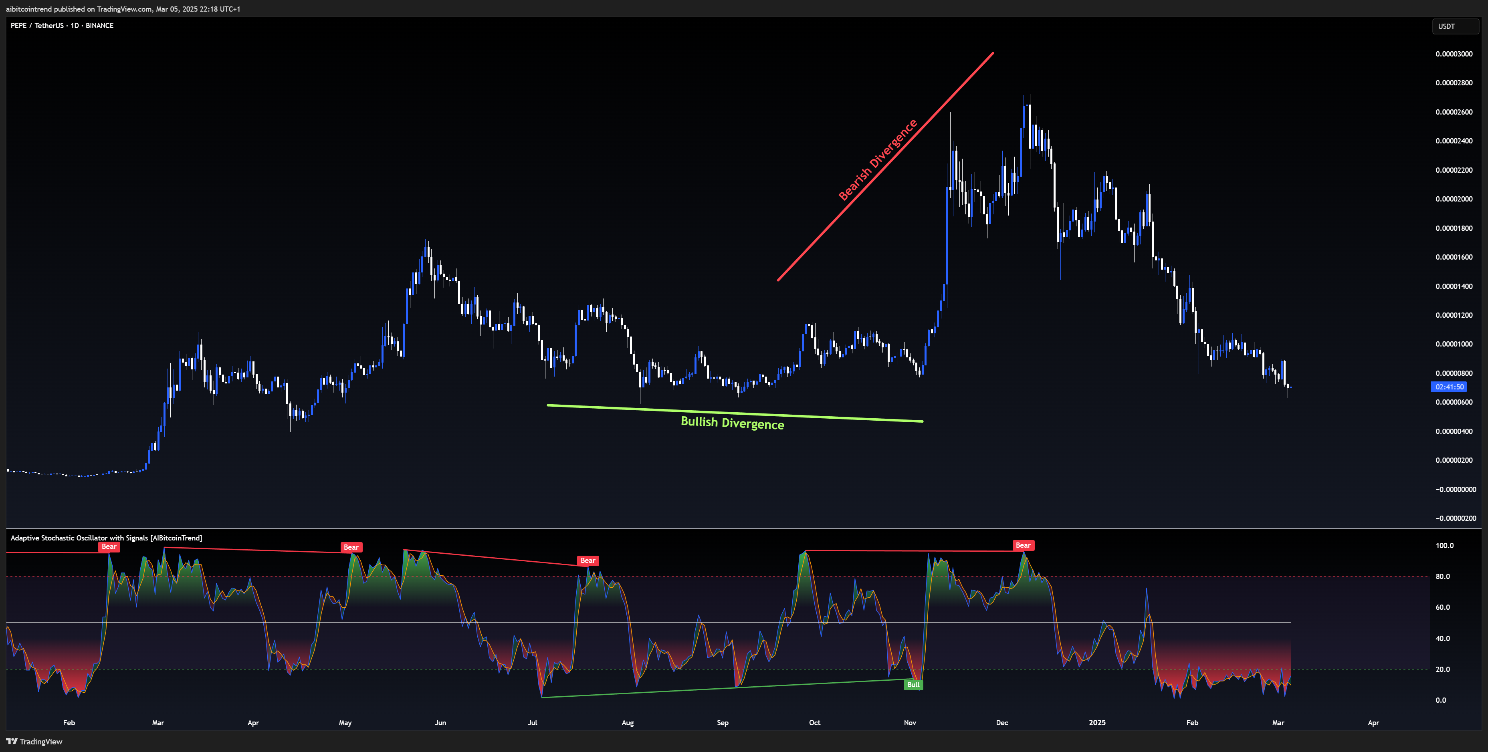Click the 60.0 oscillator axis value
Image resolution: width=1488 pixels, height=752 pixels.
1443,607
